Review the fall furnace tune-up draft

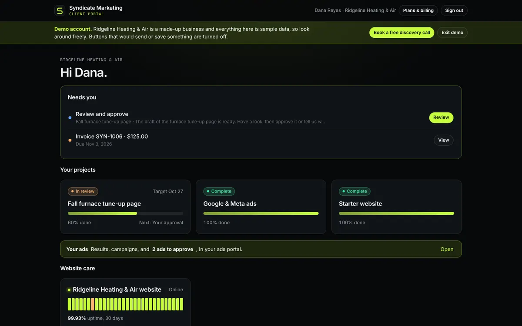441,117
